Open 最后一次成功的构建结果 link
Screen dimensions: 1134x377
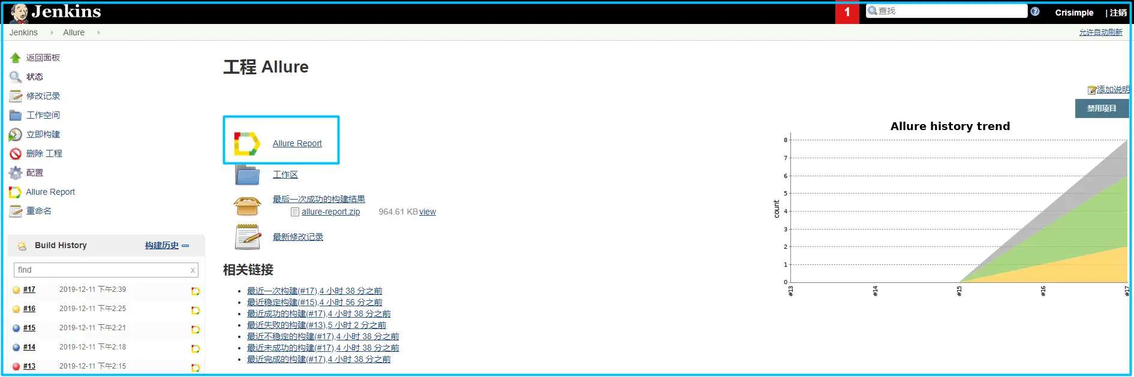(319, 199)
